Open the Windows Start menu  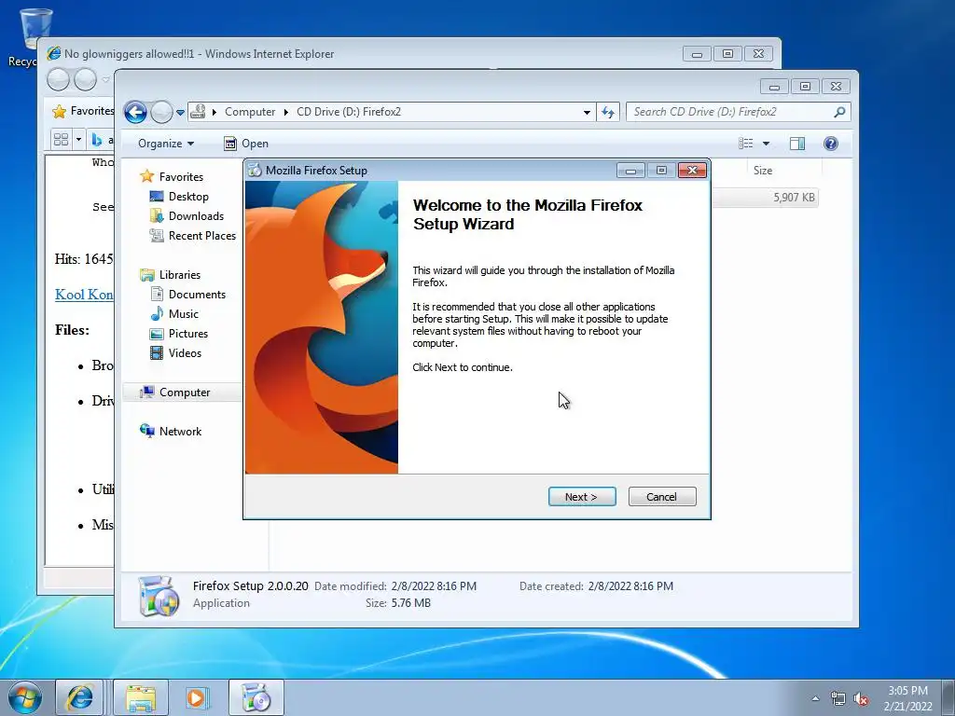25,697
